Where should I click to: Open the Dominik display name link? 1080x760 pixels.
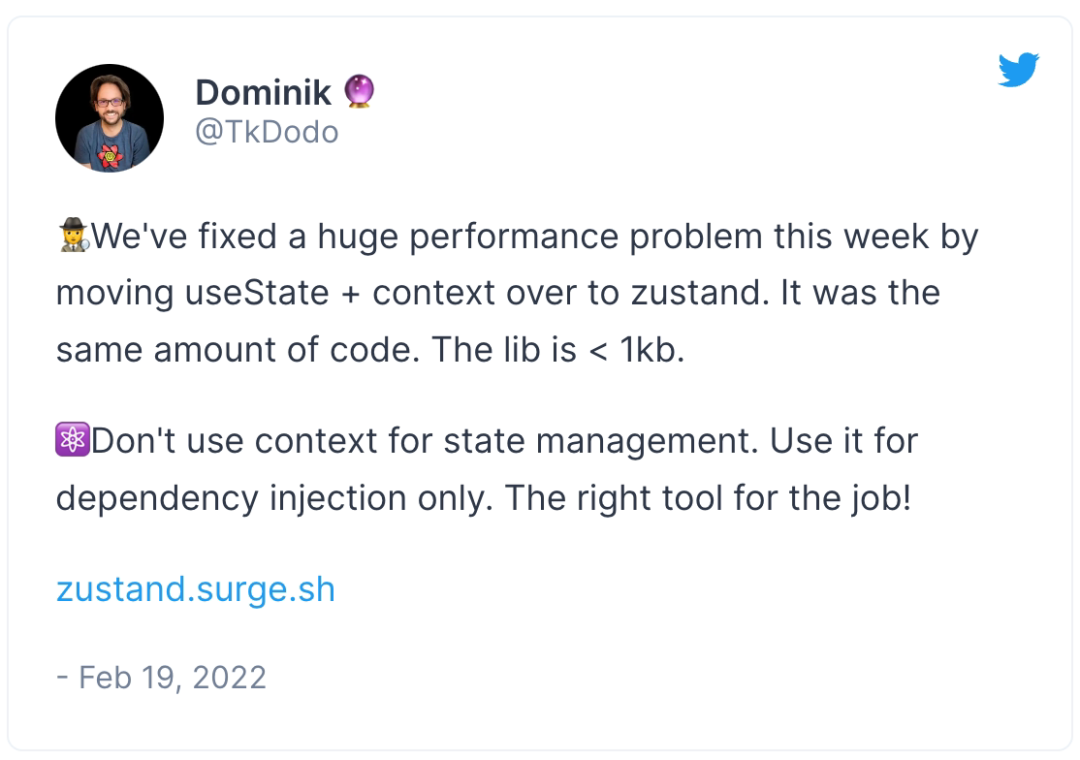click(x=263, y=93)
